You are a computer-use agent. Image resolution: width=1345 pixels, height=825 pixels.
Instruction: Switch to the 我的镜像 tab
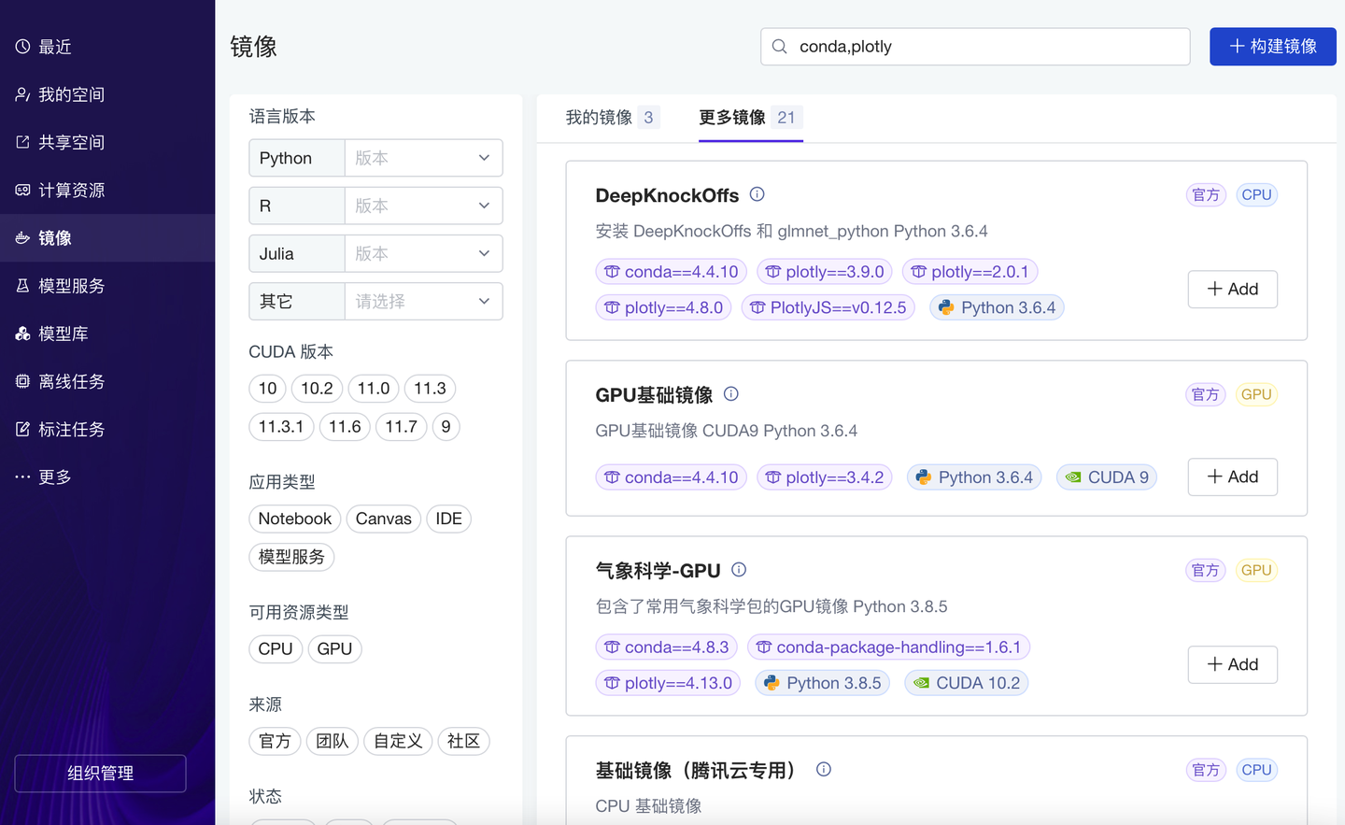(x=613, y=118)
